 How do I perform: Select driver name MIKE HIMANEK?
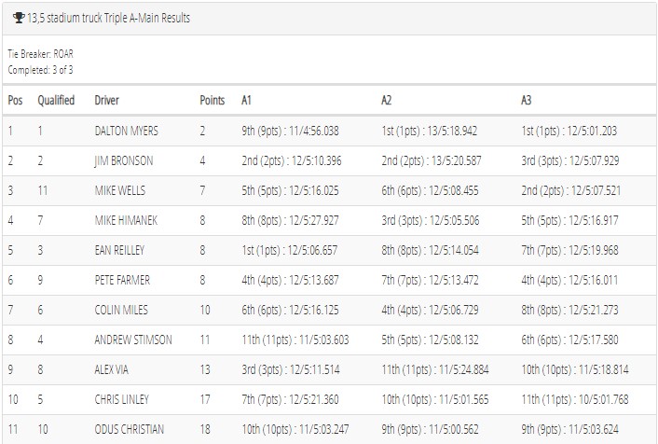pyautogui.click(x=126, y=220)
